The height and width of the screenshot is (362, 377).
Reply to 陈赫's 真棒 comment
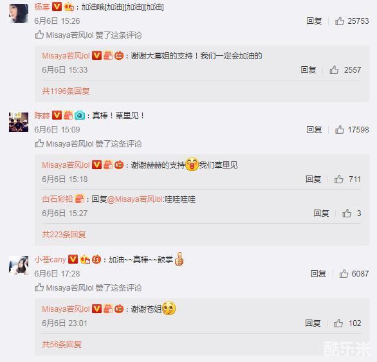click(x=314, y=129)
